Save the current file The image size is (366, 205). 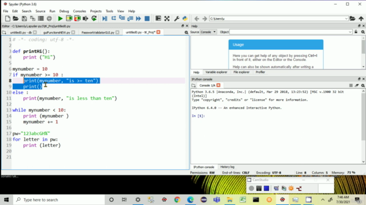(24, 19)
